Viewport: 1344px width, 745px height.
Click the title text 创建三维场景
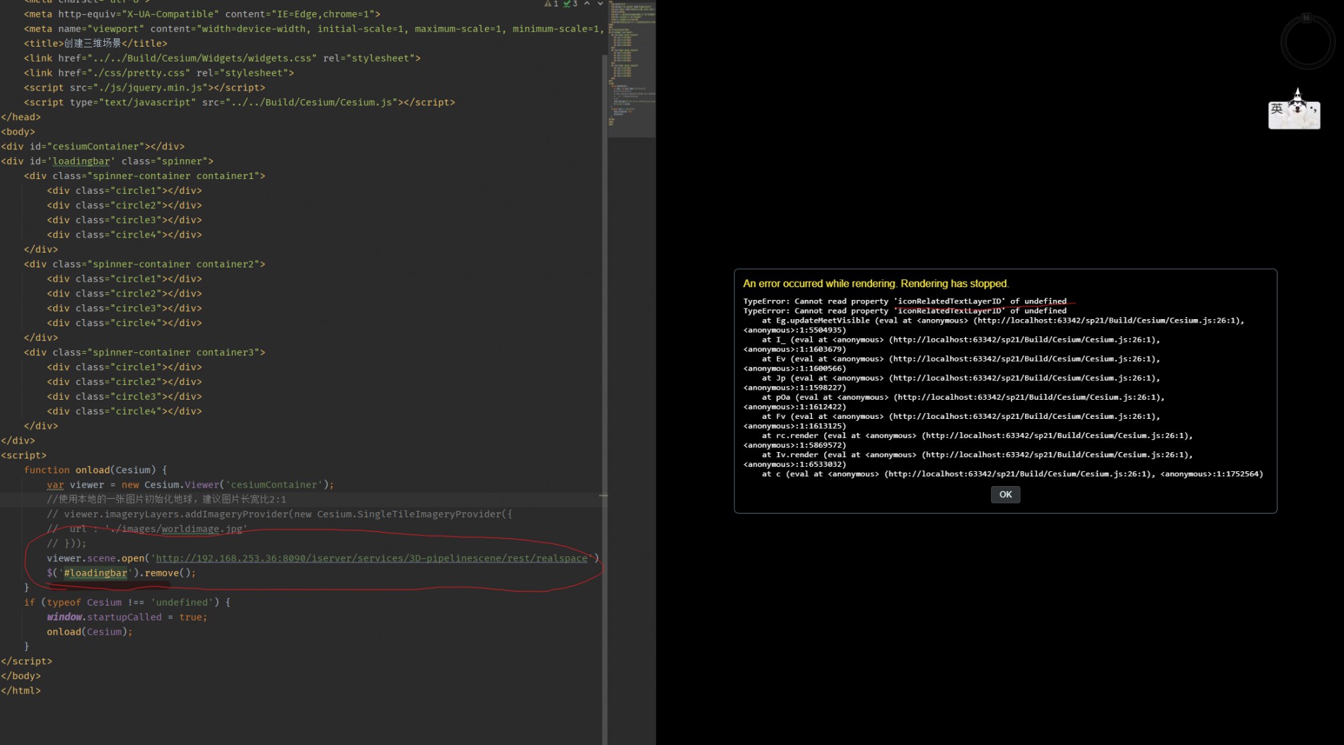pos(93,43)
